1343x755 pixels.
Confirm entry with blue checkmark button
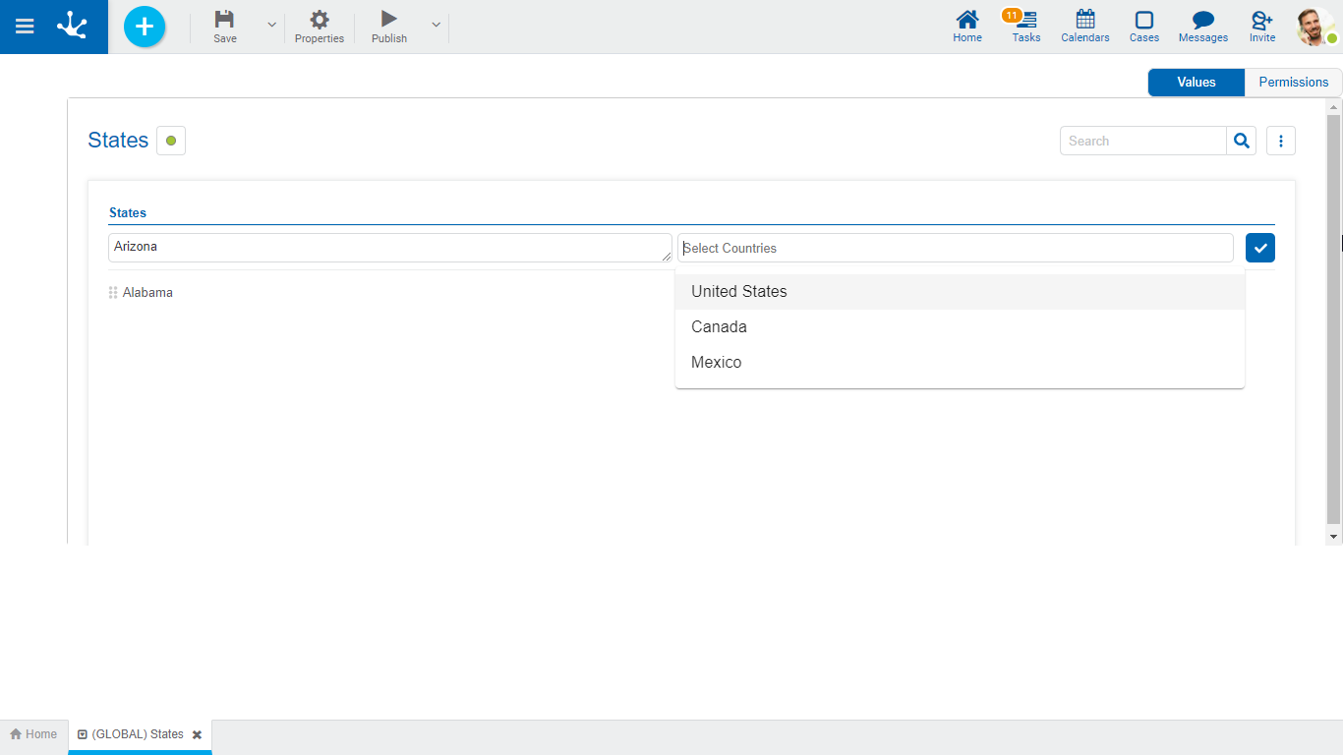pyautogui.click(x=1259, y=248)
